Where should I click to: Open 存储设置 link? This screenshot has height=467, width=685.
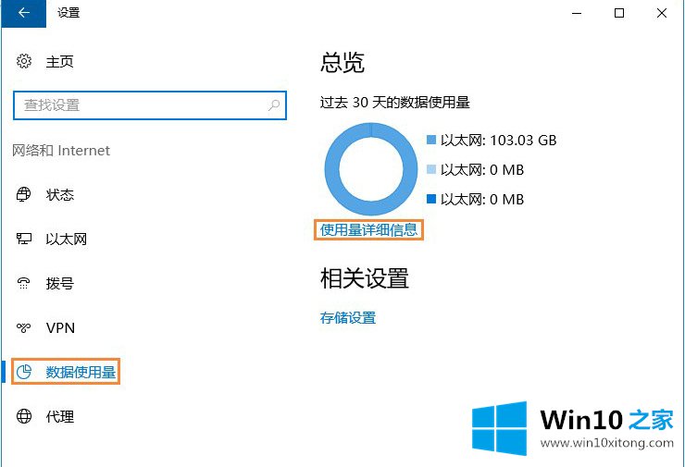(348, 318)
